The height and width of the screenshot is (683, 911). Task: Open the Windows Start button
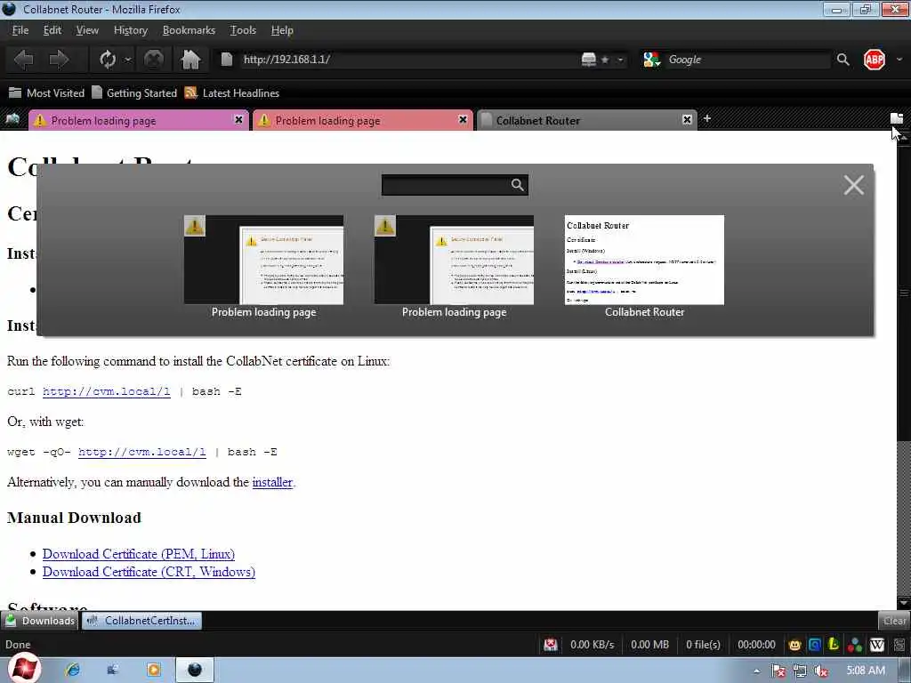(24, 669)
